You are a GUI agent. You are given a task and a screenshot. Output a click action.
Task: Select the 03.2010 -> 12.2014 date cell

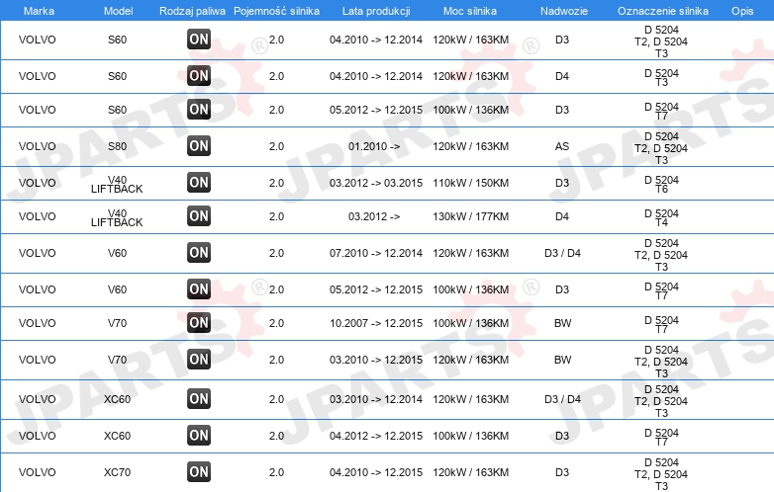click(376, 399)
